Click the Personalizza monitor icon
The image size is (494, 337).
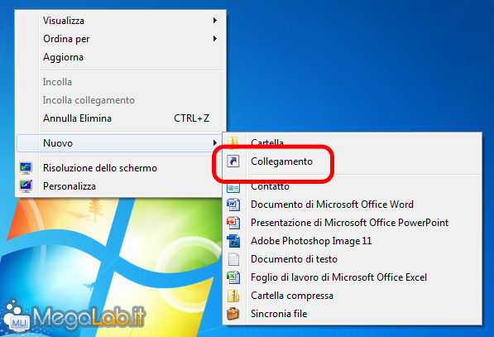pyautogui.click(x=26, y=186)
